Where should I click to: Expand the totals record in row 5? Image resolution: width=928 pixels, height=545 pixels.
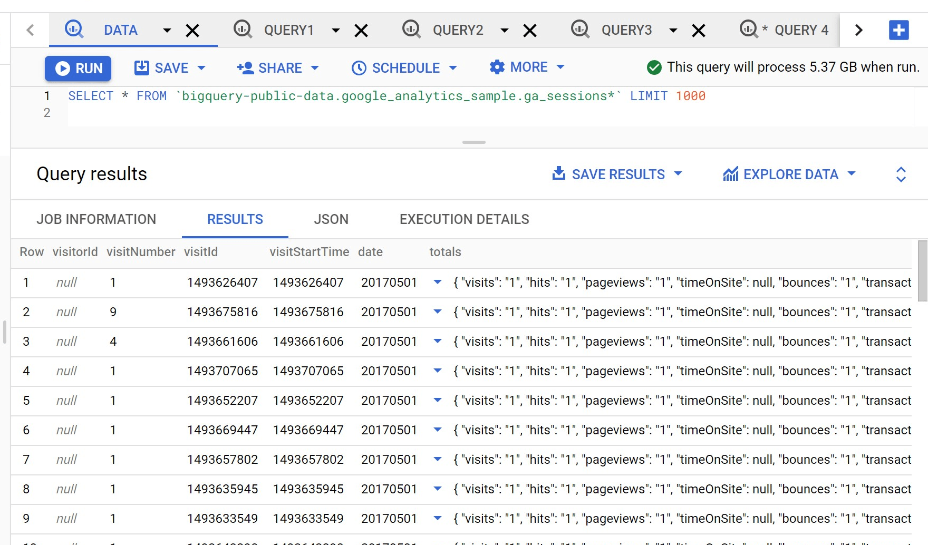(x=437, y=400)
